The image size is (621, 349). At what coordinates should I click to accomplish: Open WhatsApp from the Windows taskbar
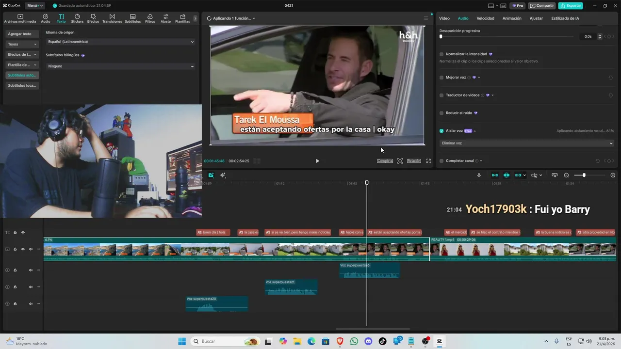pos(354,341)
